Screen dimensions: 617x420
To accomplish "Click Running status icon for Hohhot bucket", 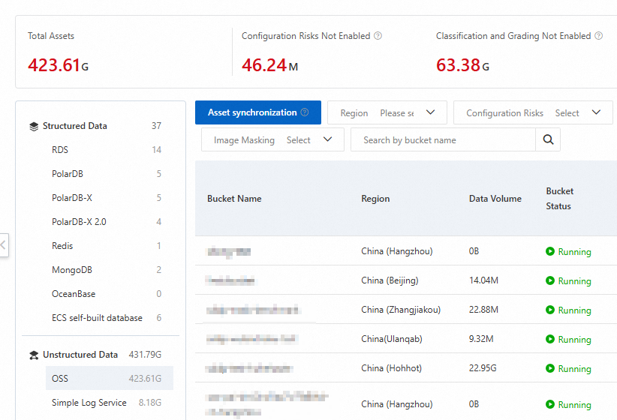I will (550, 368).
